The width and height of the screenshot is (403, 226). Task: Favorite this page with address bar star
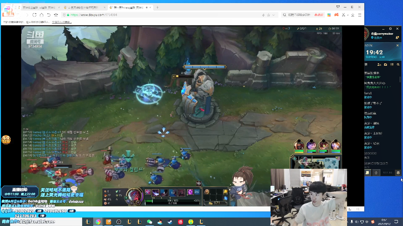pyautogui.click(x=268, y=15)
